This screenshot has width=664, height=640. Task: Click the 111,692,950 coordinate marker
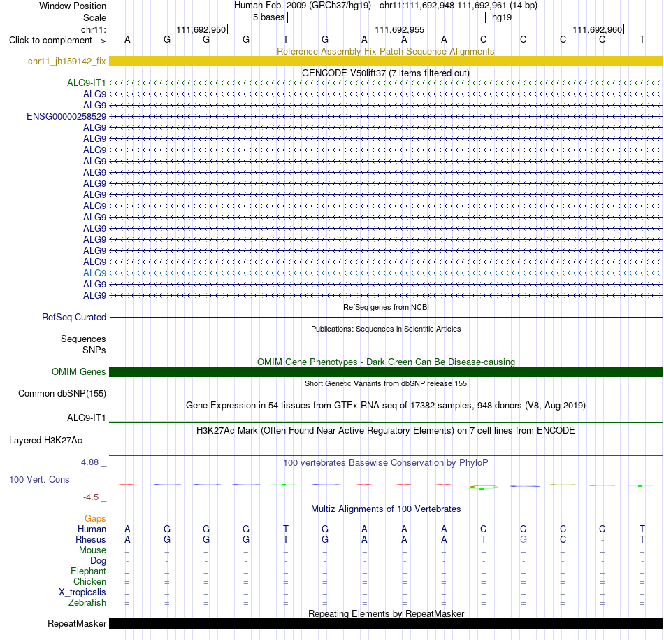coord(201,29)
